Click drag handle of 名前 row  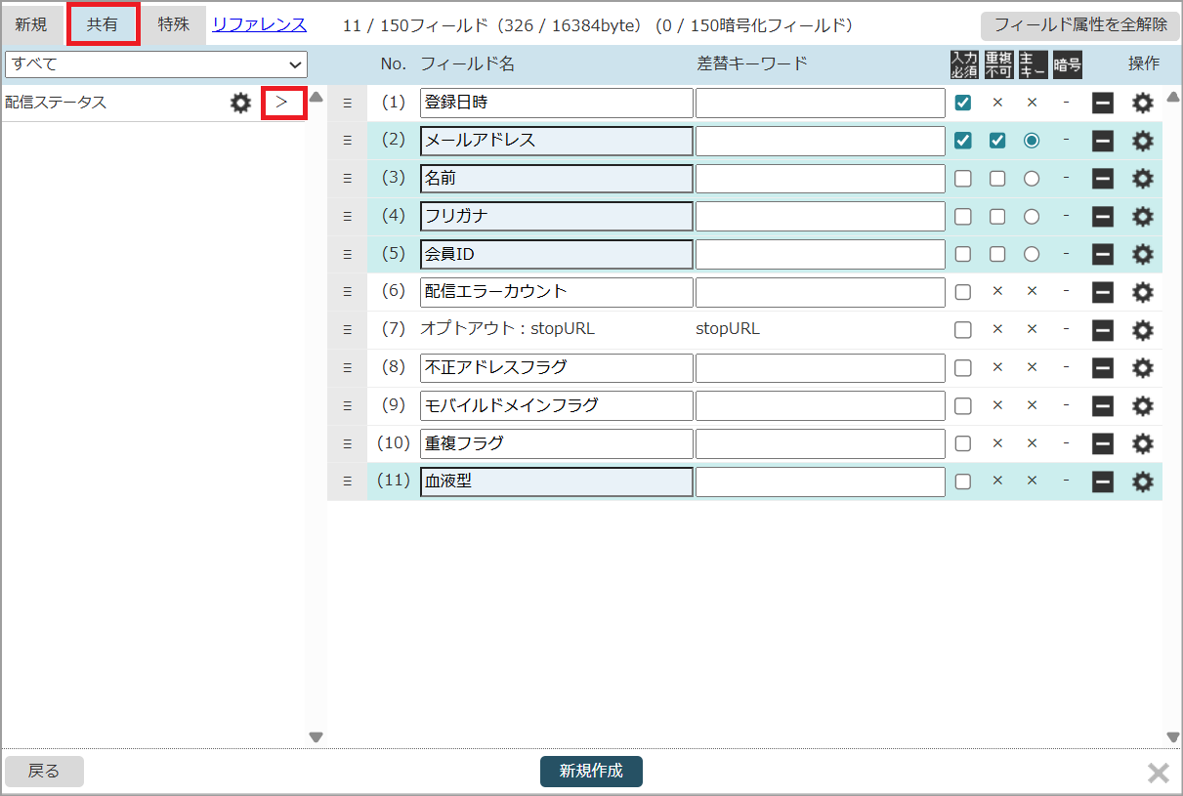(x=347, y=179)
